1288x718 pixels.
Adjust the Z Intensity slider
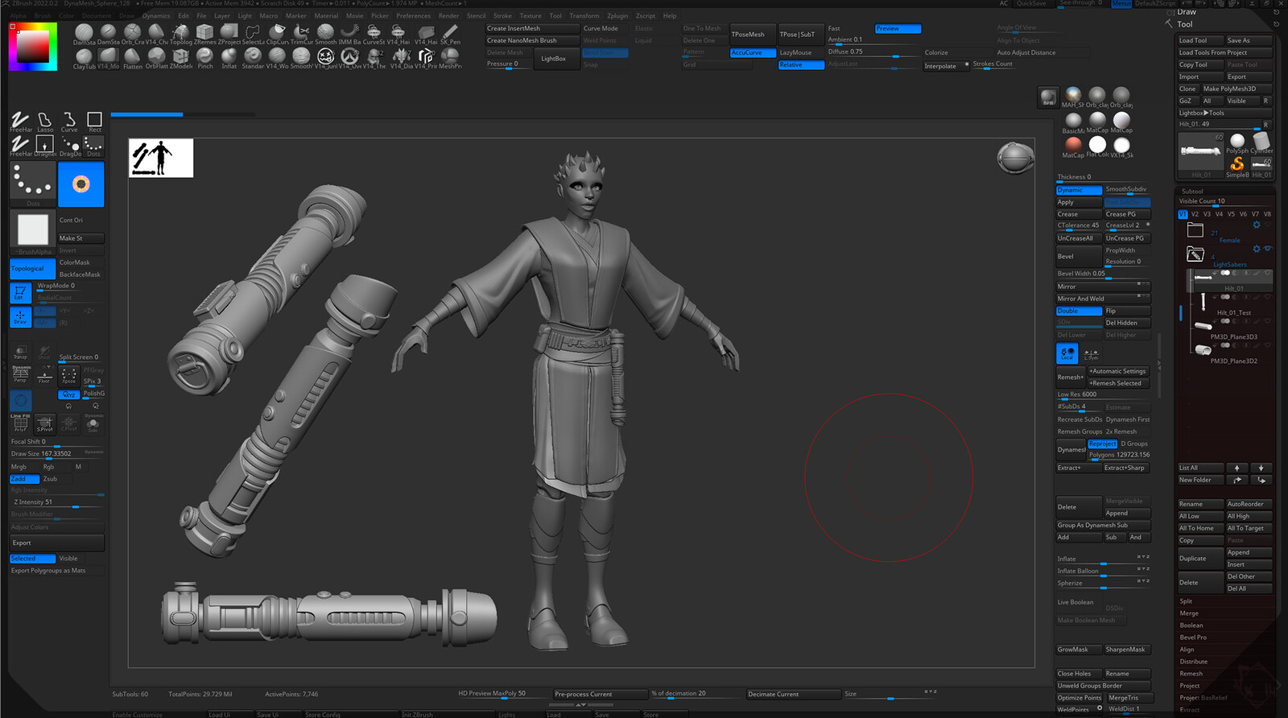tap(57, 502)
